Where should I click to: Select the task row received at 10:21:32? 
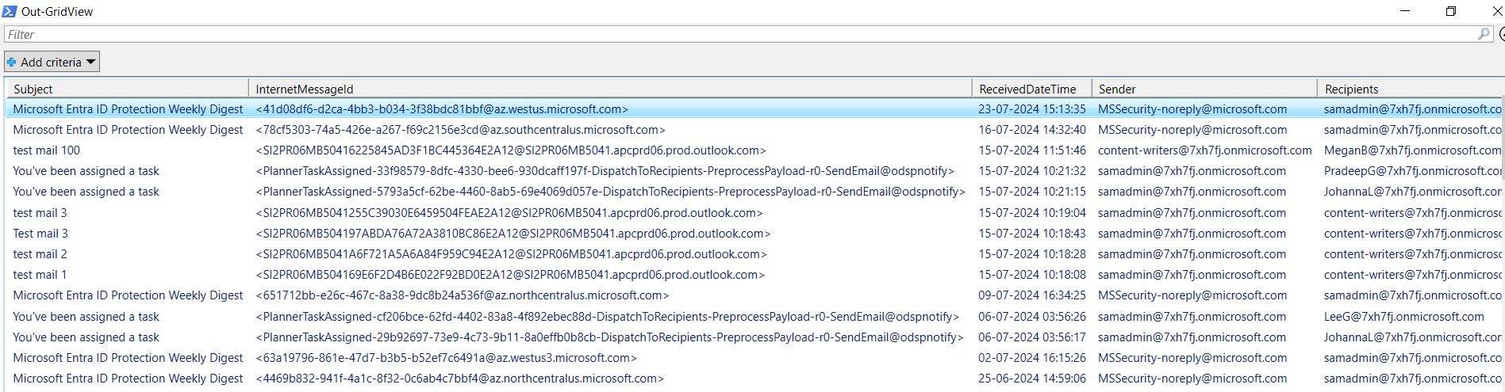[x=754, y=171]
